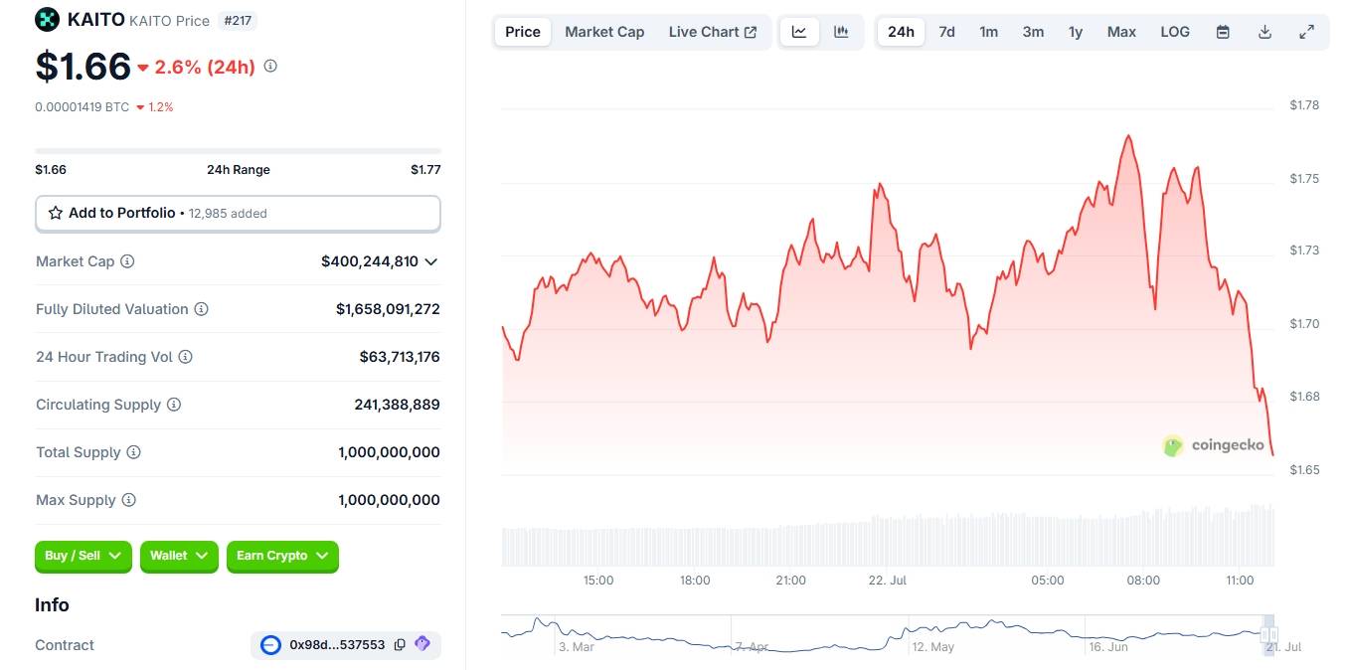Open the Live Chart external link
The image size is (1347, 670).
pos(713,32)
